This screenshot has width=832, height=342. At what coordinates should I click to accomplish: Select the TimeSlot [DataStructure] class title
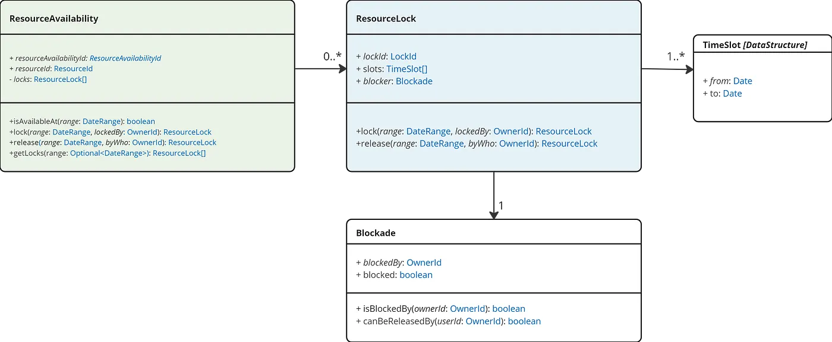click(x=755, y=45)
